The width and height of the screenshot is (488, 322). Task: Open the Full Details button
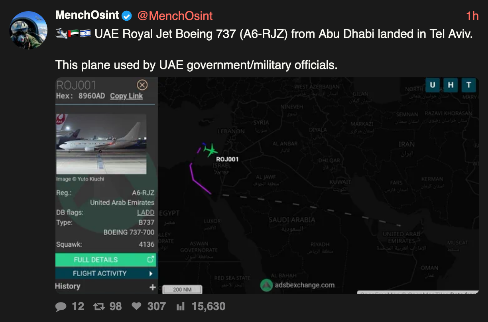(106, 260)
